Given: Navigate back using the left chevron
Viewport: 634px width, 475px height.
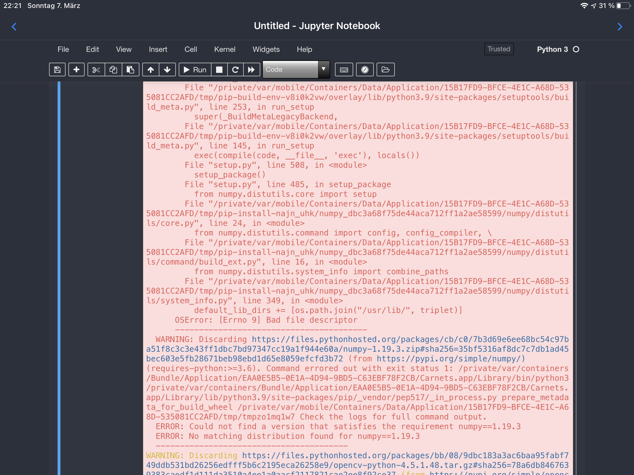Looking at the screenshot, I should coord(14,26).
